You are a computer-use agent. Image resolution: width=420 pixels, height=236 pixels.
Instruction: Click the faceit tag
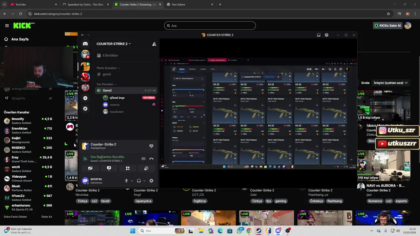(105, 201)
